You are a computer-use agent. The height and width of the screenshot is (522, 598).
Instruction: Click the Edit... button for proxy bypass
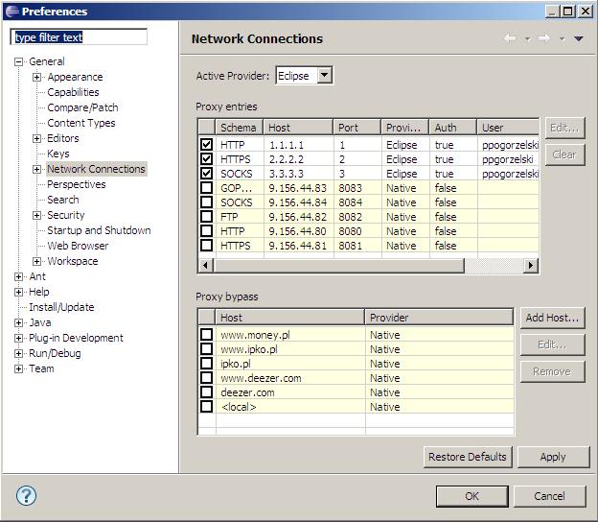click(552, 344)
